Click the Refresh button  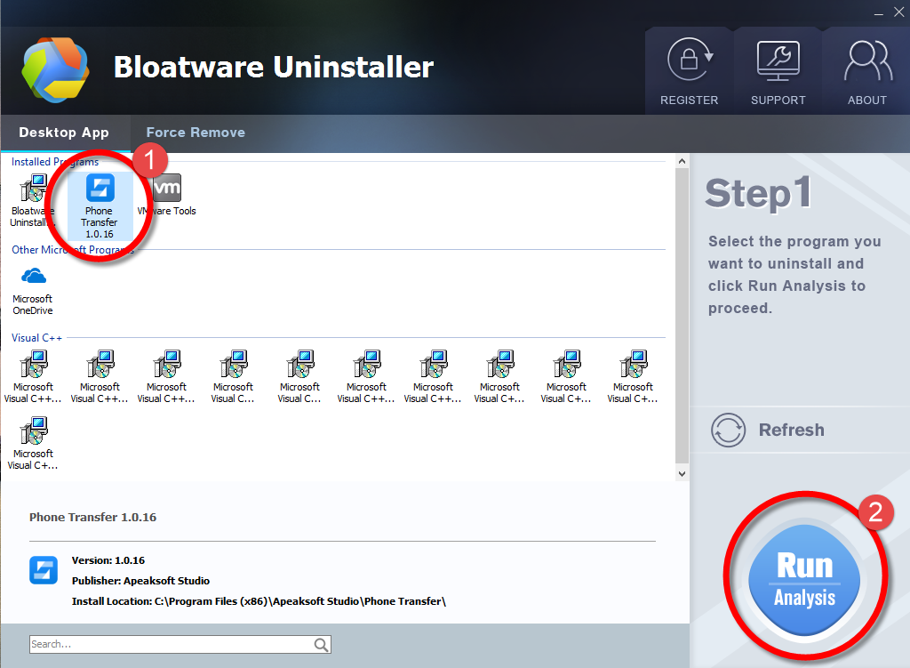tap(768, 430)
